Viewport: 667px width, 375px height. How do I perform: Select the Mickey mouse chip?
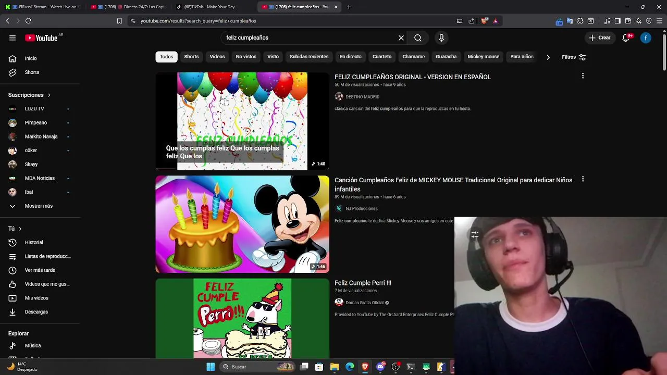pyautogui.click(x=484, y=57)
